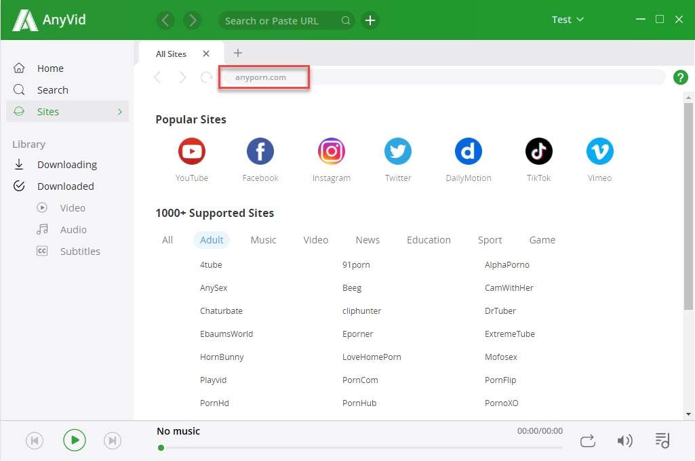Open the Twitter site icon
Viewport: 695px width, 461px height.
coord(397,151)
